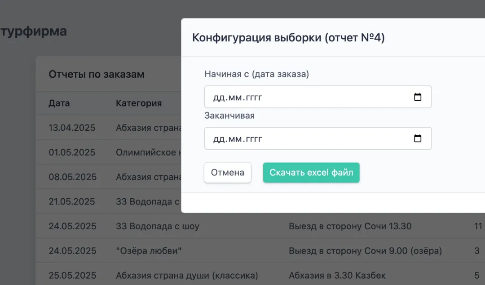This screenshot has width=485, height=285.
Task: Download the report via 'Скачать excel файл'
Action: [311, 173]
